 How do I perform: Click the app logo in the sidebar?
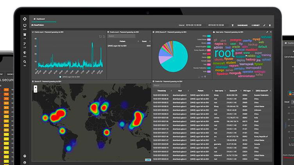tap(25, 18)
